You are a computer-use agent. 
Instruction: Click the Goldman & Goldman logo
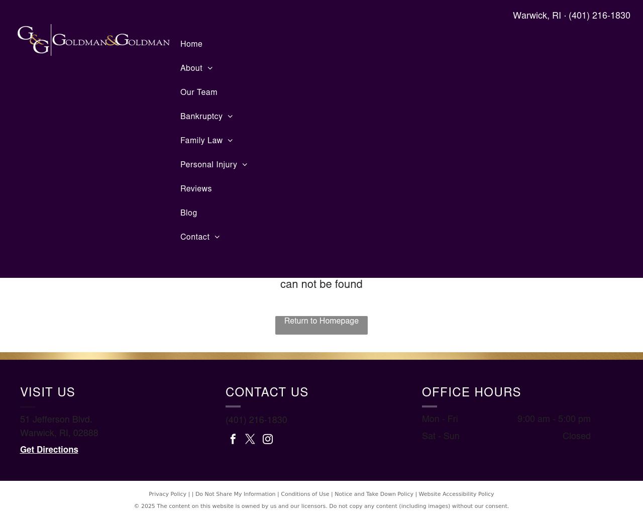[x=93, y=40]
